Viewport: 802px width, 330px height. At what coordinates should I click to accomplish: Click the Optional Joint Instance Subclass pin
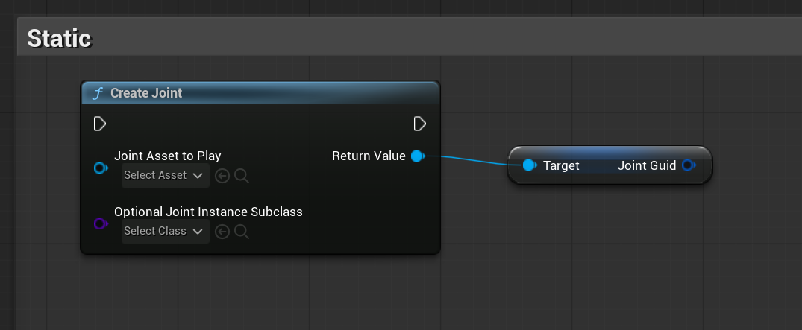[x=101, y=223]
